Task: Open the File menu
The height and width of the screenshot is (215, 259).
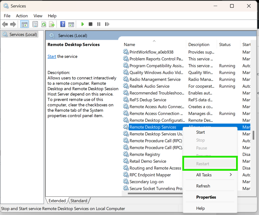Action: click(7, 16)
